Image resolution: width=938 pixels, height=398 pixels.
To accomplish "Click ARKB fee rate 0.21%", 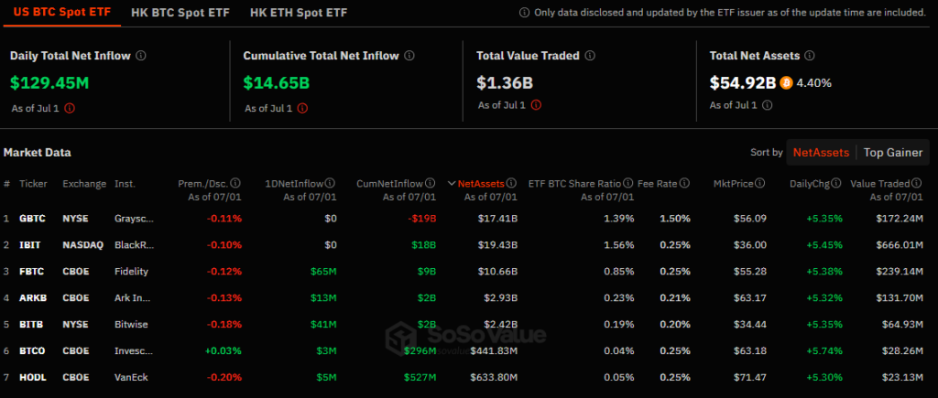I will click(x=675, y=297).
